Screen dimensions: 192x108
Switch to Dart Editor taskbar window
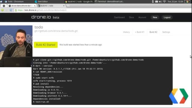(x=41, y=1)
